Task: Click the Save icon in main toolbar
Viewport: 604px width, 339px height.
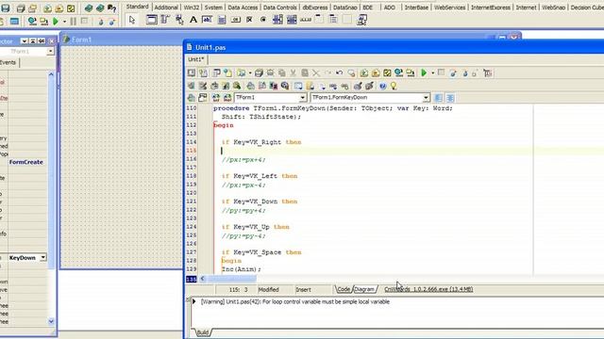Action: coord(6,8)
